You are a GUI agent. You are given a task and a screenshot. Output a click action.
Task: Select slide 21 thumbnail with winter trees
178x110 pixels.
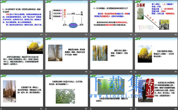point(22,91)
